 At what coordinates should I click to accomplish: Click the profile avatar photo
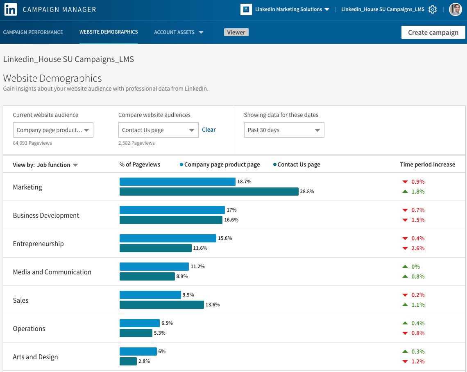point(455,9)
